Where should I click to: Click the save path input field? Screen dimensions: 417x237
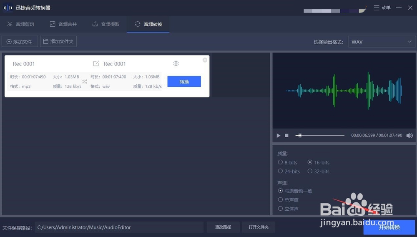(x=119, y=227)
